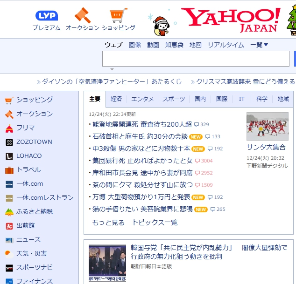This screenshot has width=296, height=284.
Task: Open sidebar オークション gavel icon
Action: [x=9, y=114]
